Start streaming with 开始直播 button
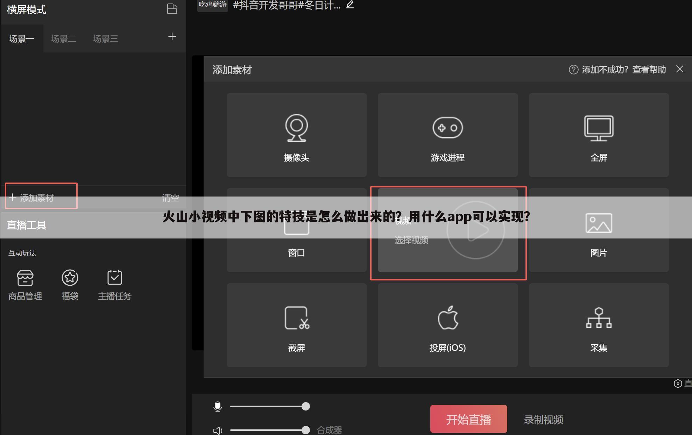Image resolution: width=692 pixels, height=435 pixels. (x=468, y=419)
